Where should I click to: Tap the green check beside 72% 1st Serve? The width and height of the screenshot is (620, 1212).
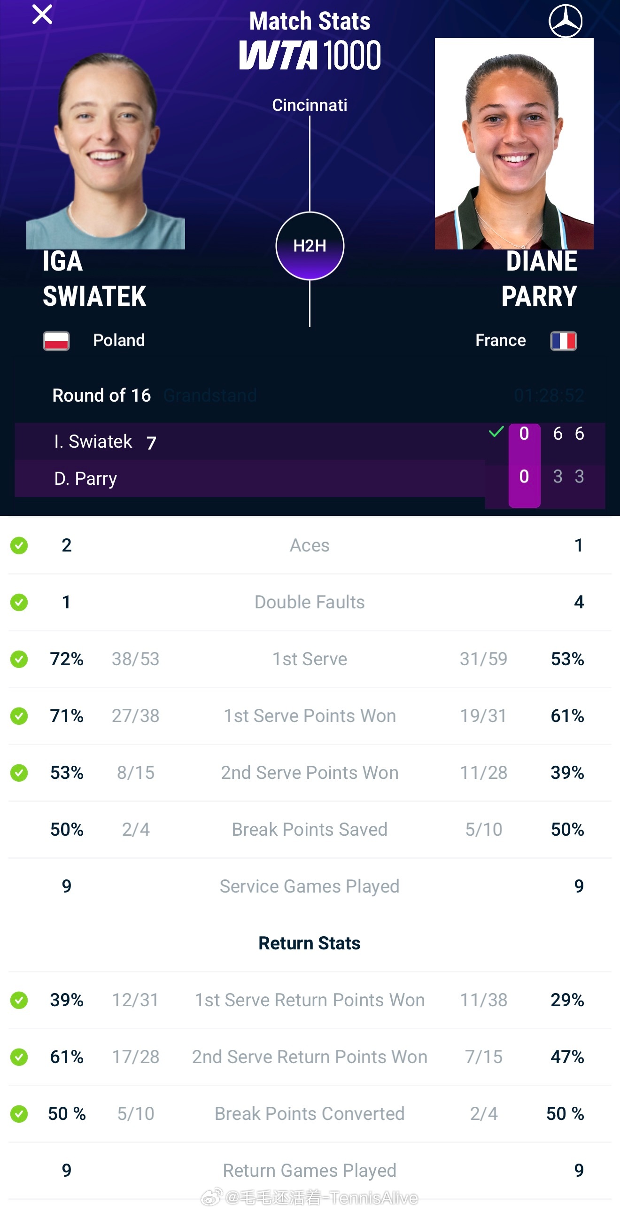click(19, 659)
